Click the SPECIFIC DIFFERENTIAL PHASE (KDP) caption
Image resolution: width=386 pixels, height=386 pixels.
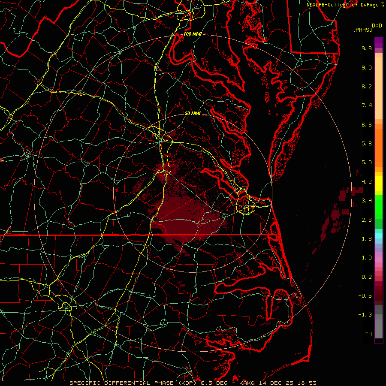tap(134, 383)
